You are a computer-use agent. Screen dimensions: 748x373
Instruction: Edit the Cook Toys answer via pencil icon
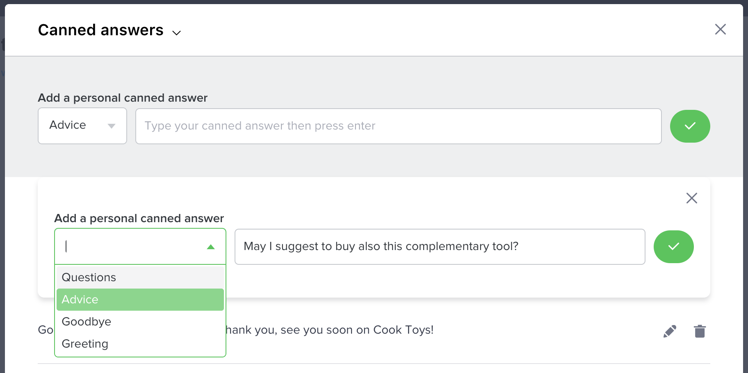tap(670, 331)
